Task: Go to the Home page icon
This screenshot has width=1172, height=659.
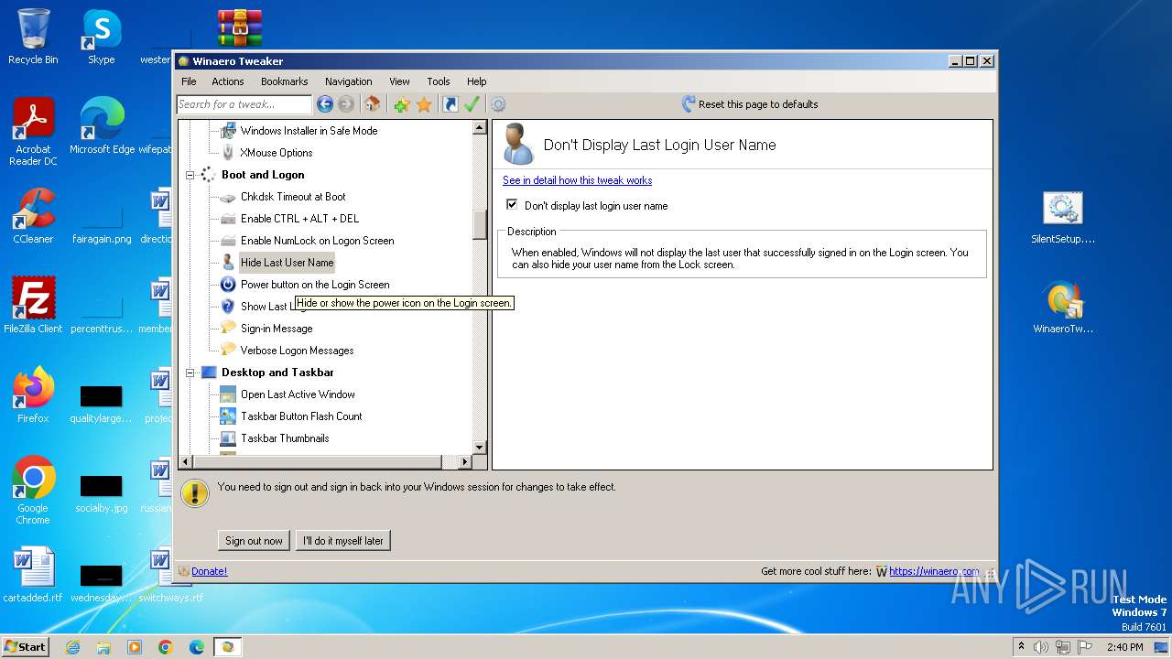Action: [x=372, y=104]
